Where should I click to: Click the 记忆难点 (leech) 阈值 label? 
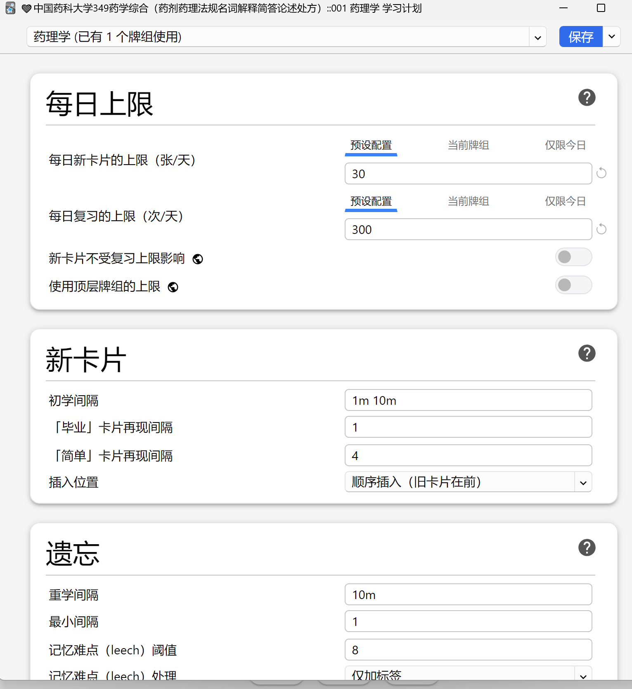point(113,650)
